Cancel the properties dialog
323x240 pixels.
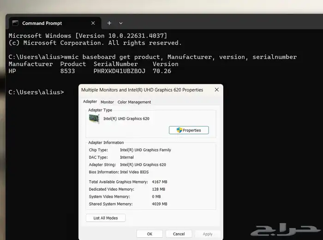click(x=179, y=234)
